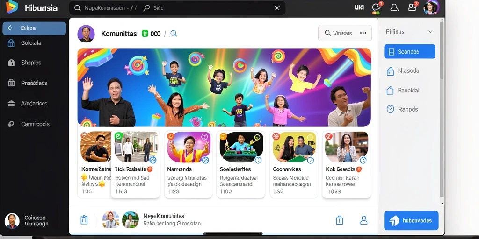This screenshot has height=239, width=479.
Task: Click the green plus badge next to Komunittas
Action: (x=145, y=34)
